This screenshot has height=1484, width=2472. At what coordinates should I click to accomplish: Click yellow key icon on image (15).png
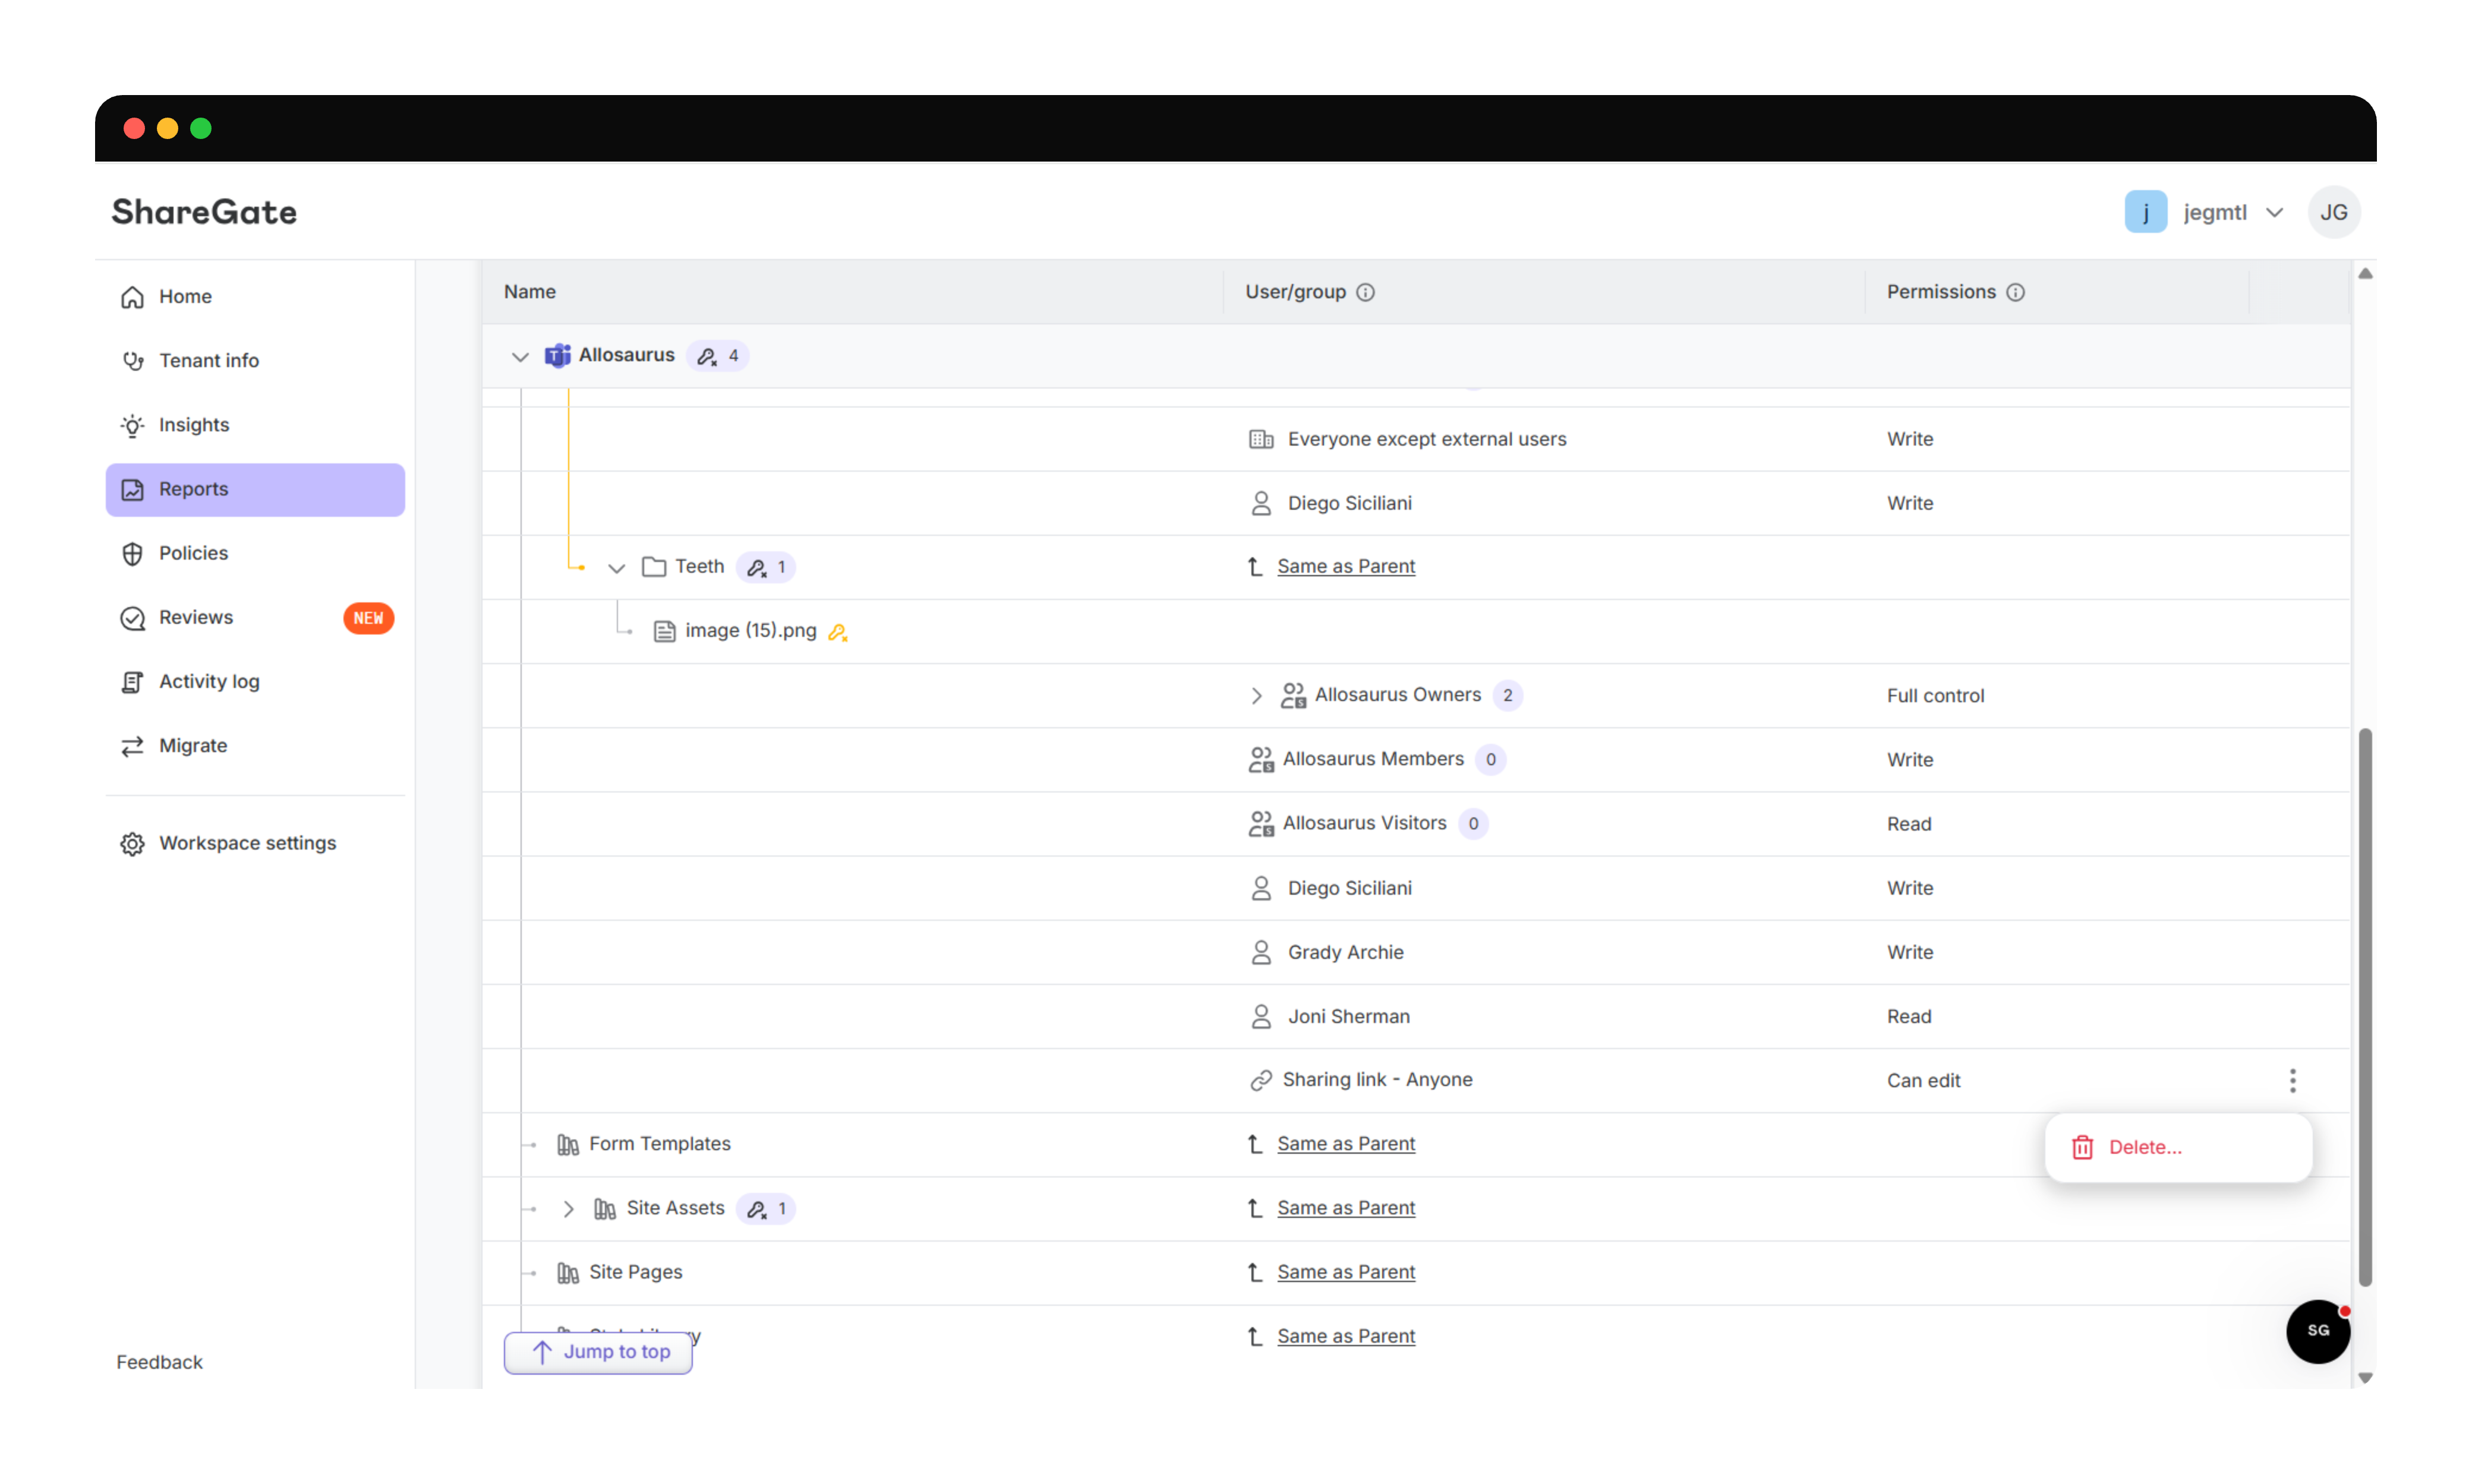838,632
